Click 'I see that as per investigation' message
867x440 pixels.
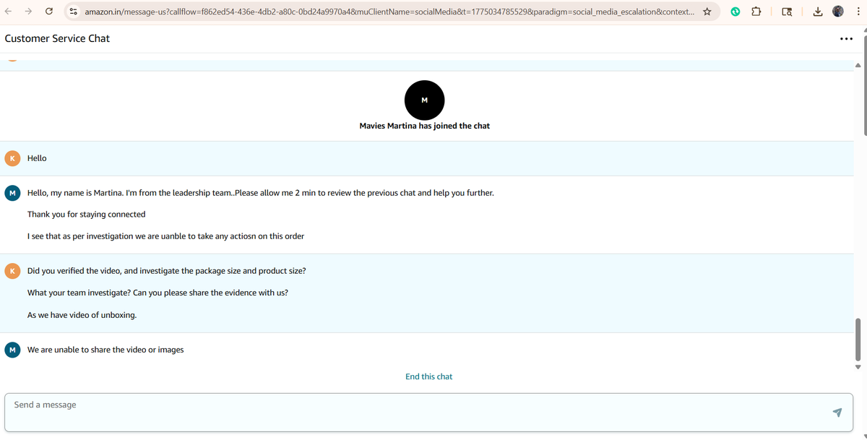pos(166,236)
